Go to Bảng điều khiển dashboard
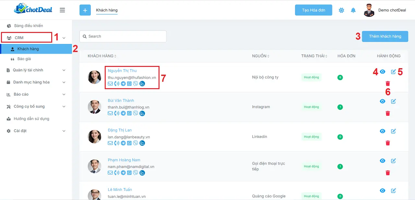The height and width of the screenshot is (200, 415). tap(29, 26)
